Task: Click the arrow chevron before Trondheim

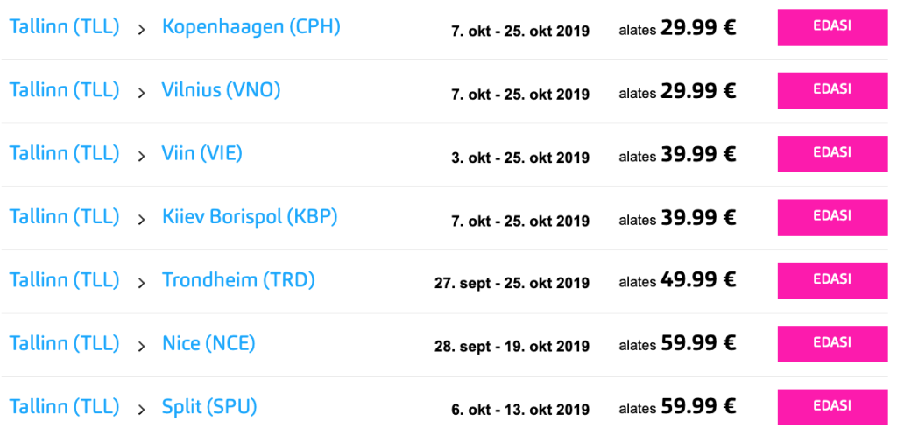Action: pyautogui.click(x=141, y=283)
